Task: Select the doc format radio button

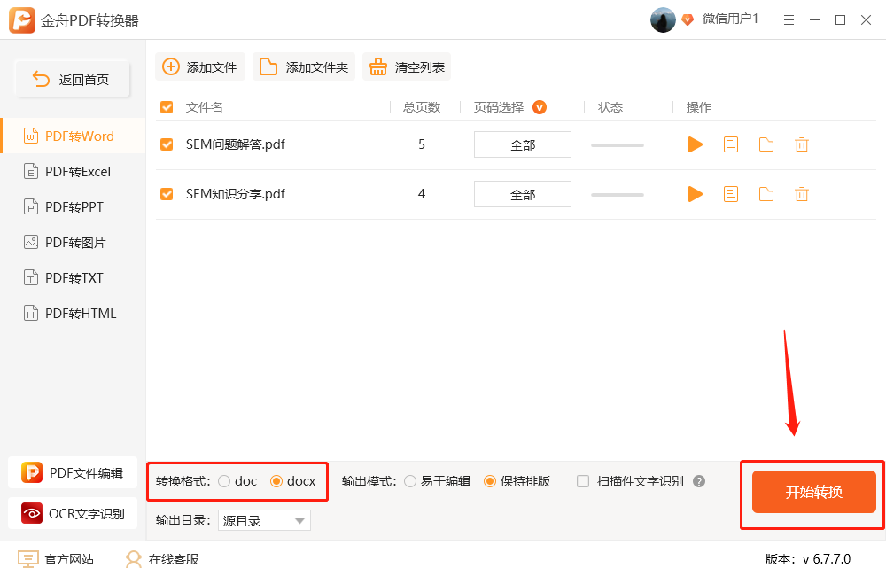Action: pyautogui.click(x=224, y=481)
